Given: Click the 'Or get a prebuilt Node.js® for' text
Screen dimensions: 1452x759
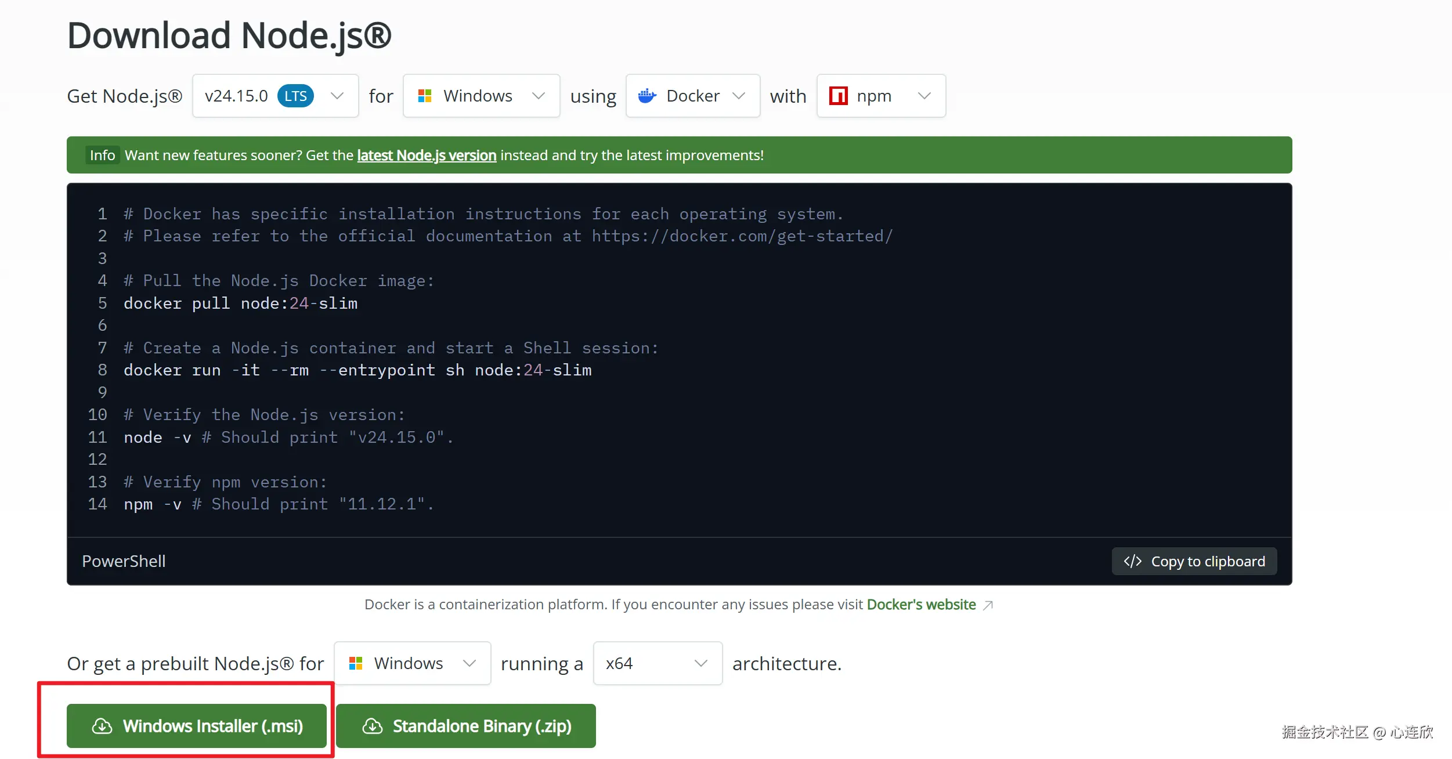Looking at the screenshot, I should pos(196,663).
